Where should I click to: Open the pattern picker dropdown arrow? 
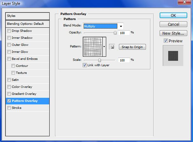click(104, 47)
